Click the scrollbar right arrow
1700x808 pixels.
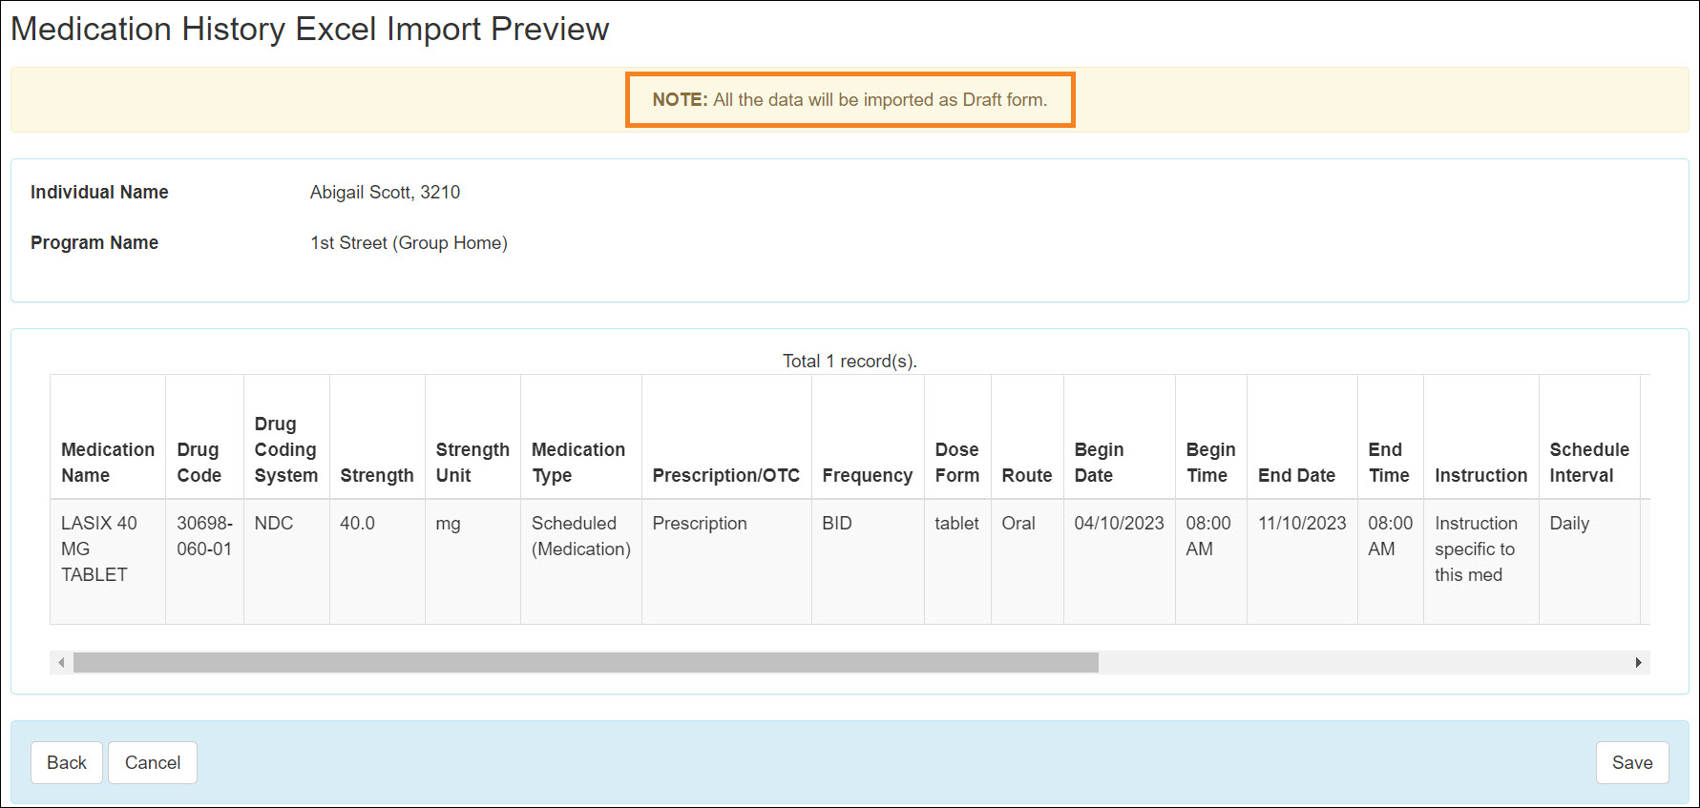1638,662
